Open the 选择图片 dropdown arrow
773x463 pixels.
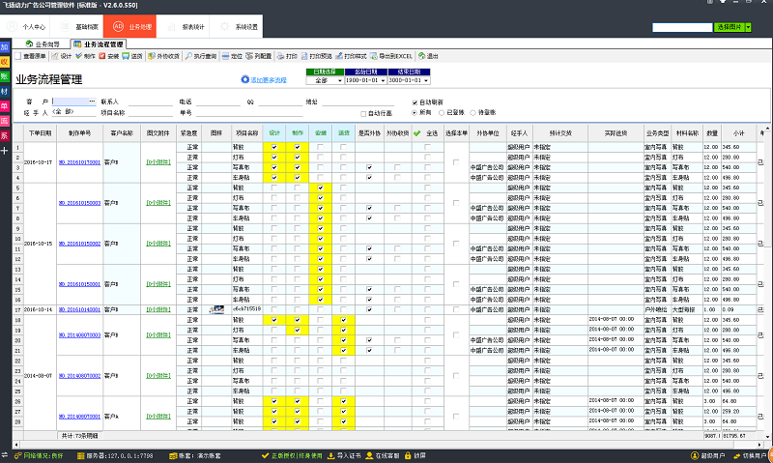[x=749, y=27]
